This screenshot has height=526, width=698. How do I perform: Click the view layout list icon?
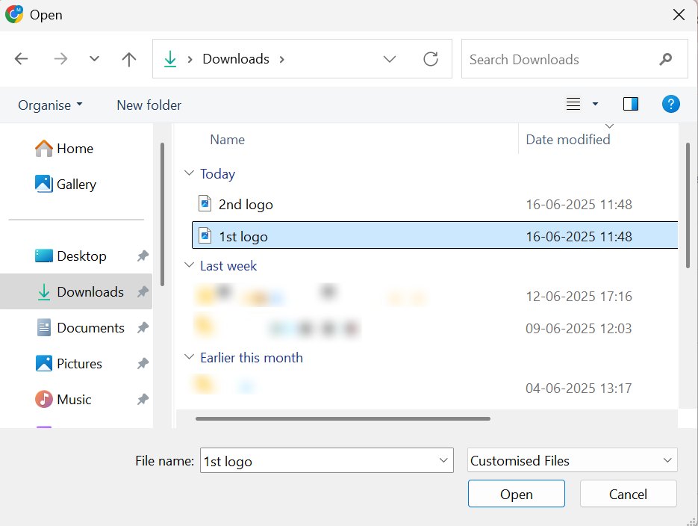point(573,105)
